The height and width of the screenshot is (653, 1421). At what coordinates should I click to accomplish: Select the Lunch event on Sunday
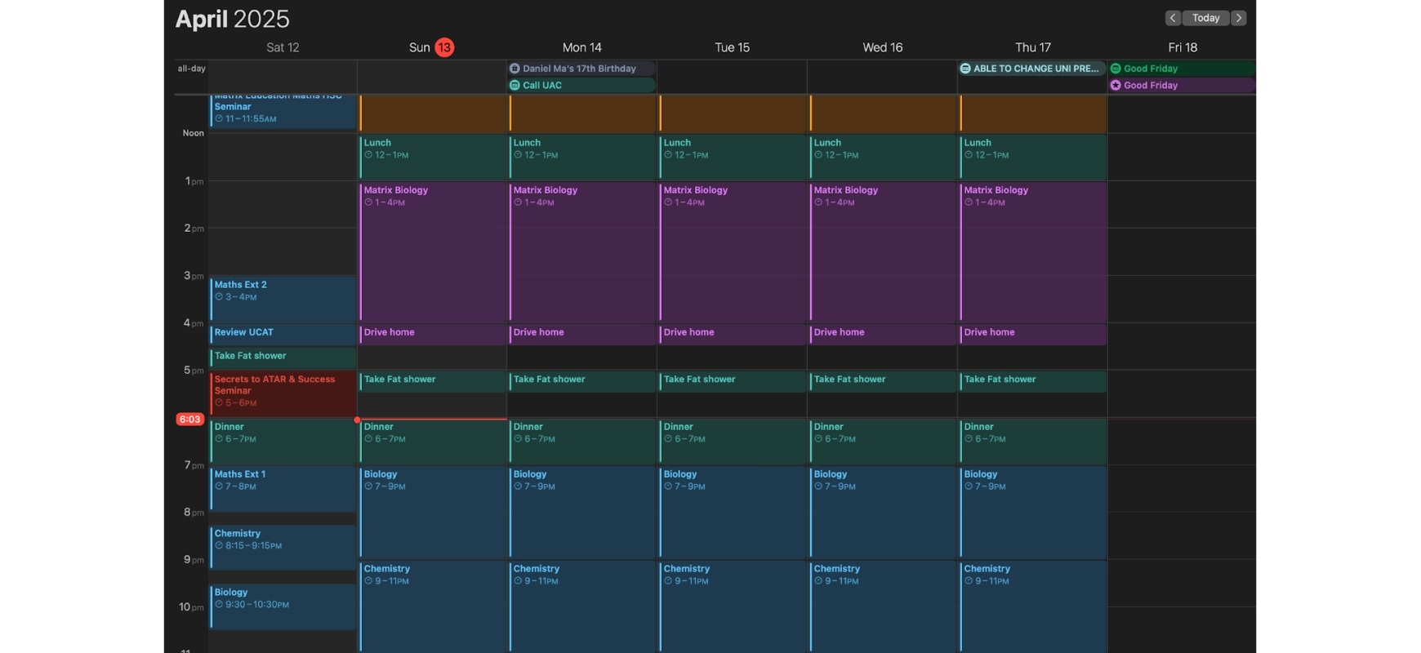432,157
